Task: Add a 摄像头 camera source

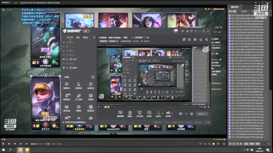Action: tap(130, 114)
